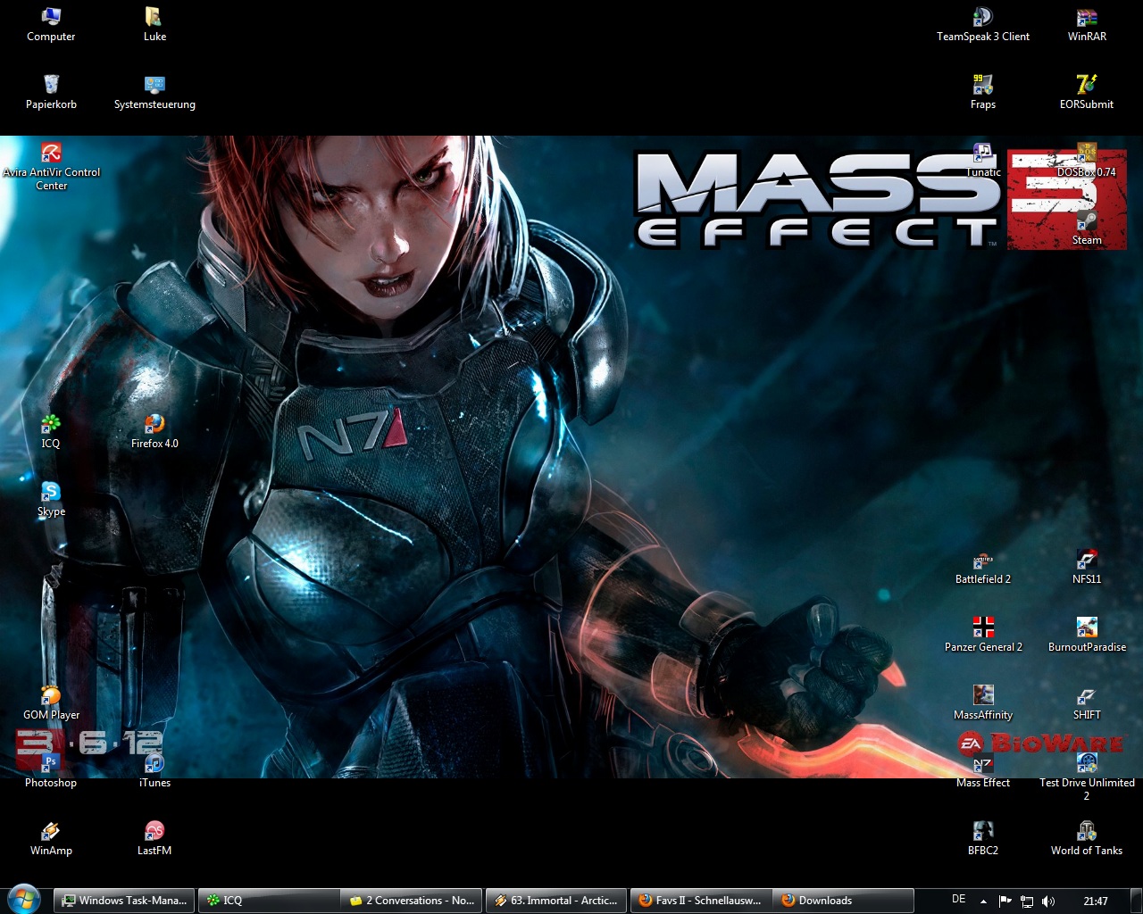The width and height of the screenshot is (1143, 914).
Task: Select the Papierkorb recycle bin icon
Action: 51,92
